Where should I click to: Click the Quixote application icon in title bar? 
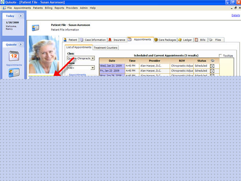point(2,2)
